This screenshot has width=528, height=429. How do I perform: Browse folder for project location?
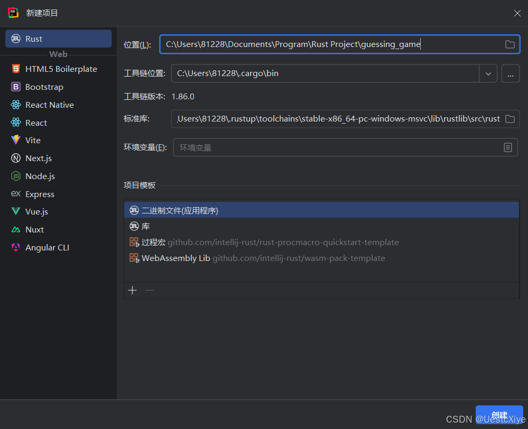pos(510,44)
